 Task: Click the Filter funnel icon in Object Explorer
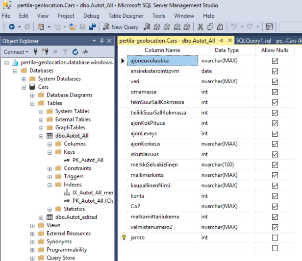tap(65, 51)
